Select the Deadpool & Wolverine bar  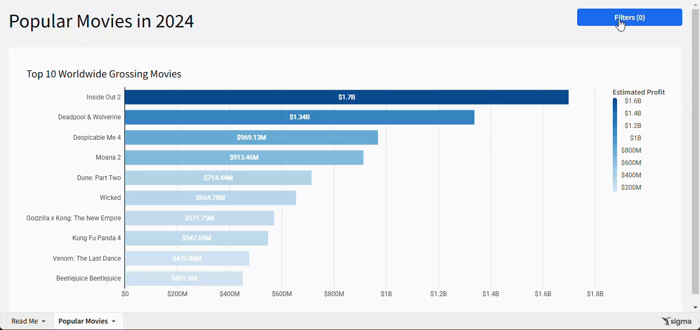[x=299, y=117]
